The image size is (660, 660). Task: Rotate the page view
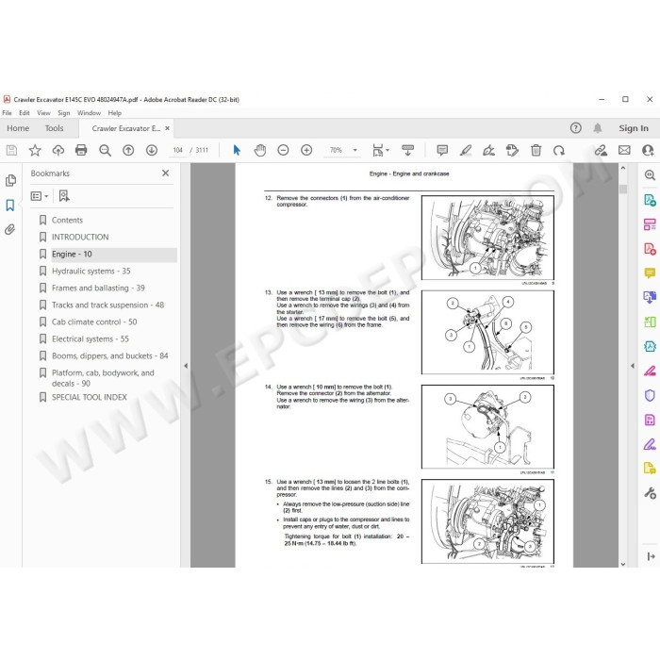(x=559, y=150)
